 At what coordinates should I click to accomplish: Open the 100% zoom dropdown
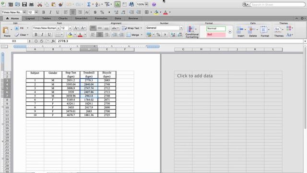(146, 4)
